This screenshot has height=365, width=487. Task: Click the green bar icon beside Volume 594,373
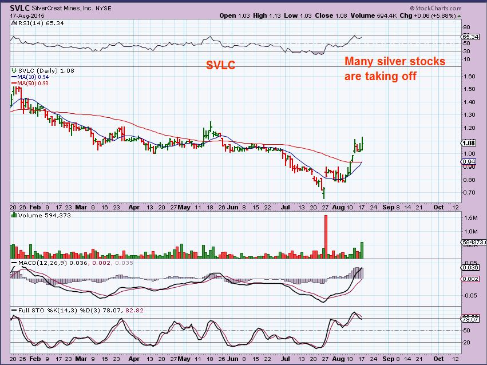pos(14,215)
